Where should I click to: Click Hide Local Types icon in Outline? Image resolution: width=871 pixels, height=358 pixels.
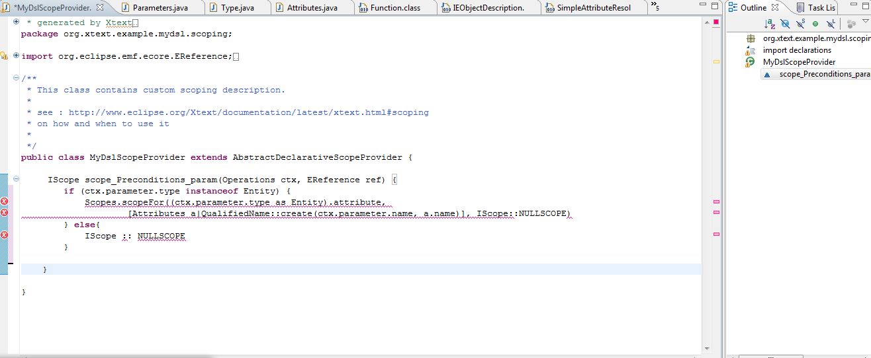point(831,24)
